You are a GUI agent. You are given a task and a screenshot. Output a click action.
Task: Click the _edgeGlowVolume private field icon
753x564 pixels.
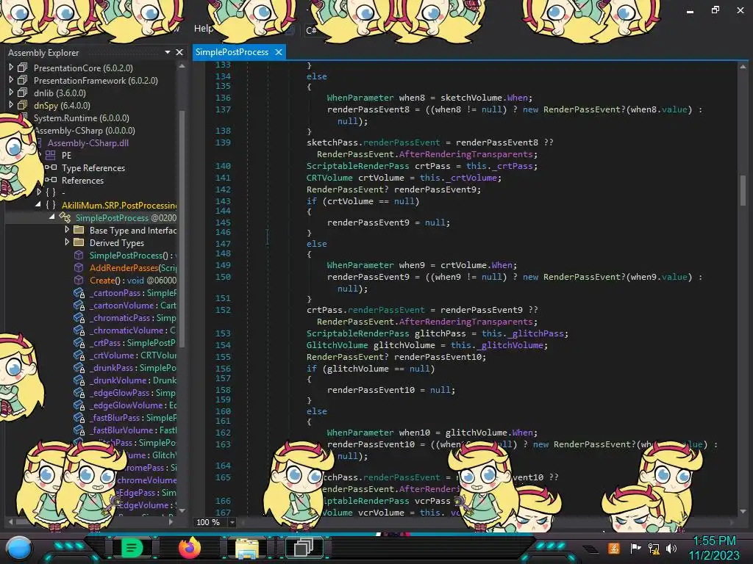coord(79,405)
